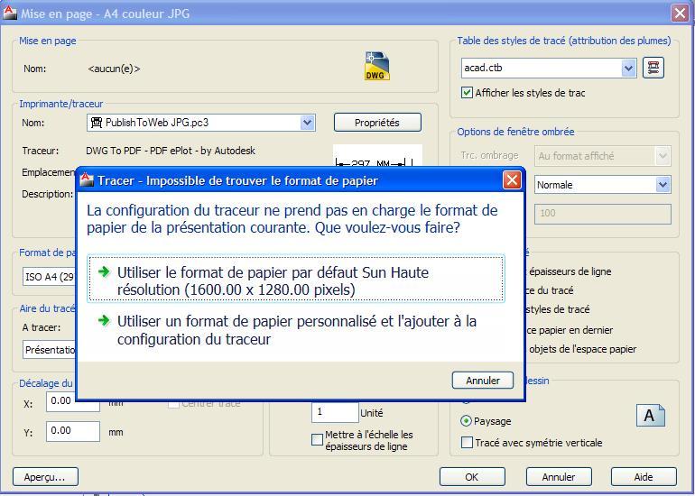
Task: Expand the acad.ctb plot style dropdown
Action: tap(628, 68)
